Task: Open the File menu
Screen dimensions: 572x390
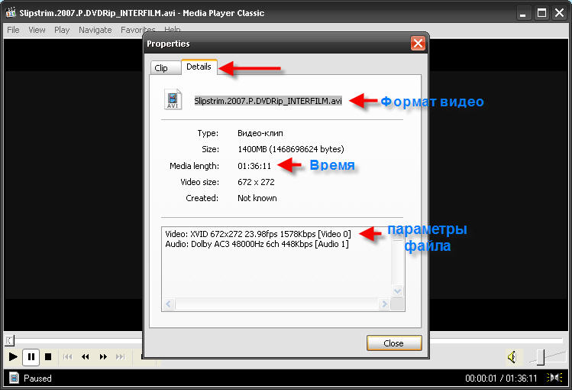Action: pos(13,30)
